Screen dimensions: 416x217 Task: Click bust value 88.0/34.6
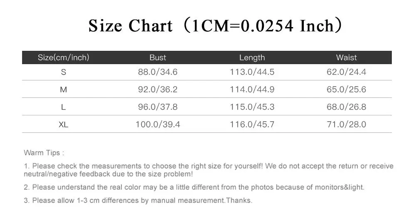click(x=158, y=72)
